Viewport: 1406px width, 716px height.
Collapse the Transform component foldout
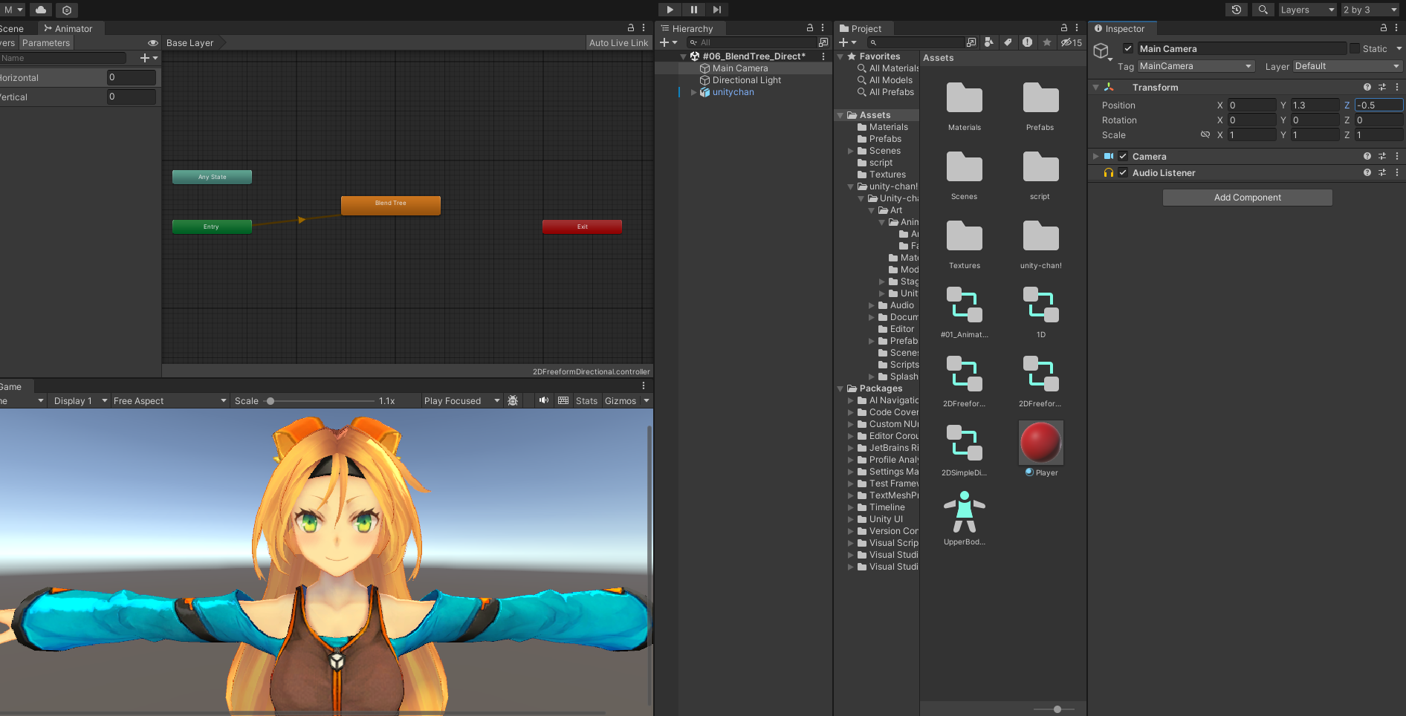pos(1095,87)
